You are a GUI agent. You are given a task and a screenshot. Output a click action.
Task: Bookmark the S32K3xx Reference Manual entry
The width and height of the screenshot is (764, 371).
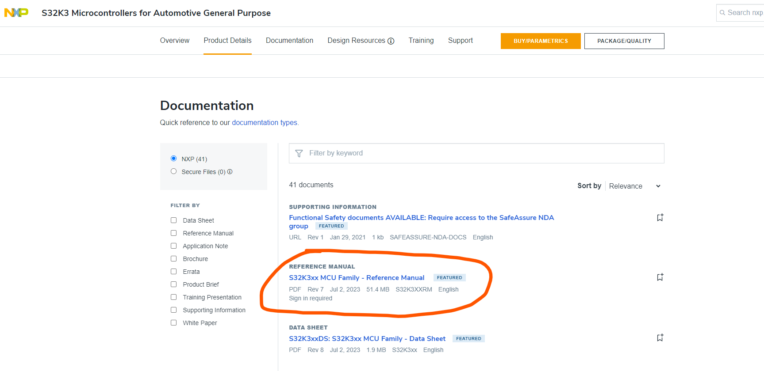(x=660, y=277)
